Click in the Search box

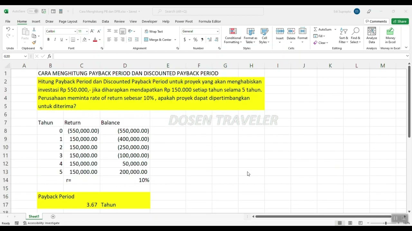coord(208,11)
